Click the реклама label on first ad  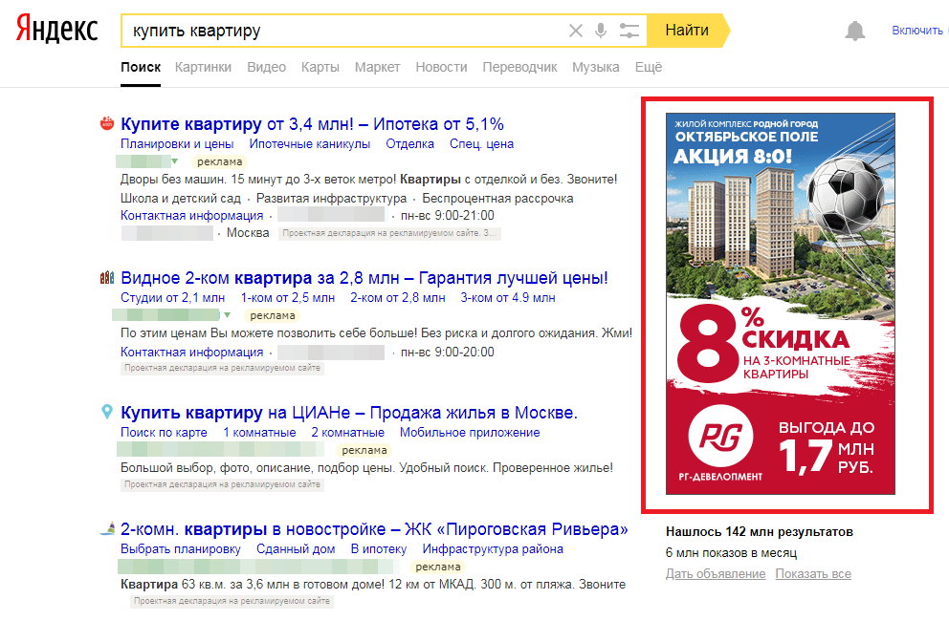[x=219, y=161]
